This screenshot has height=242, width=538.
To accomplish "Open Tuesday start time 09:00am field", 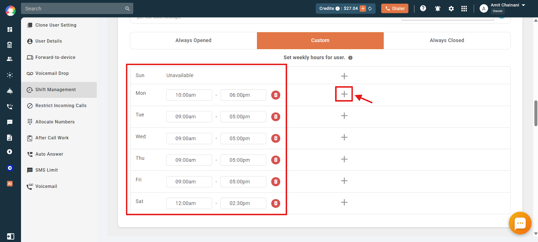I will [189, 117].
